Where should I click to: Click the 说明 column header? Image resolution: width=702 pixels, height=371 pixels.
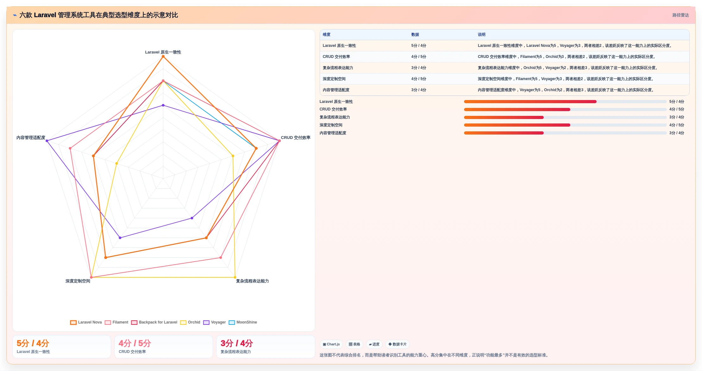[x=482, y=35]
